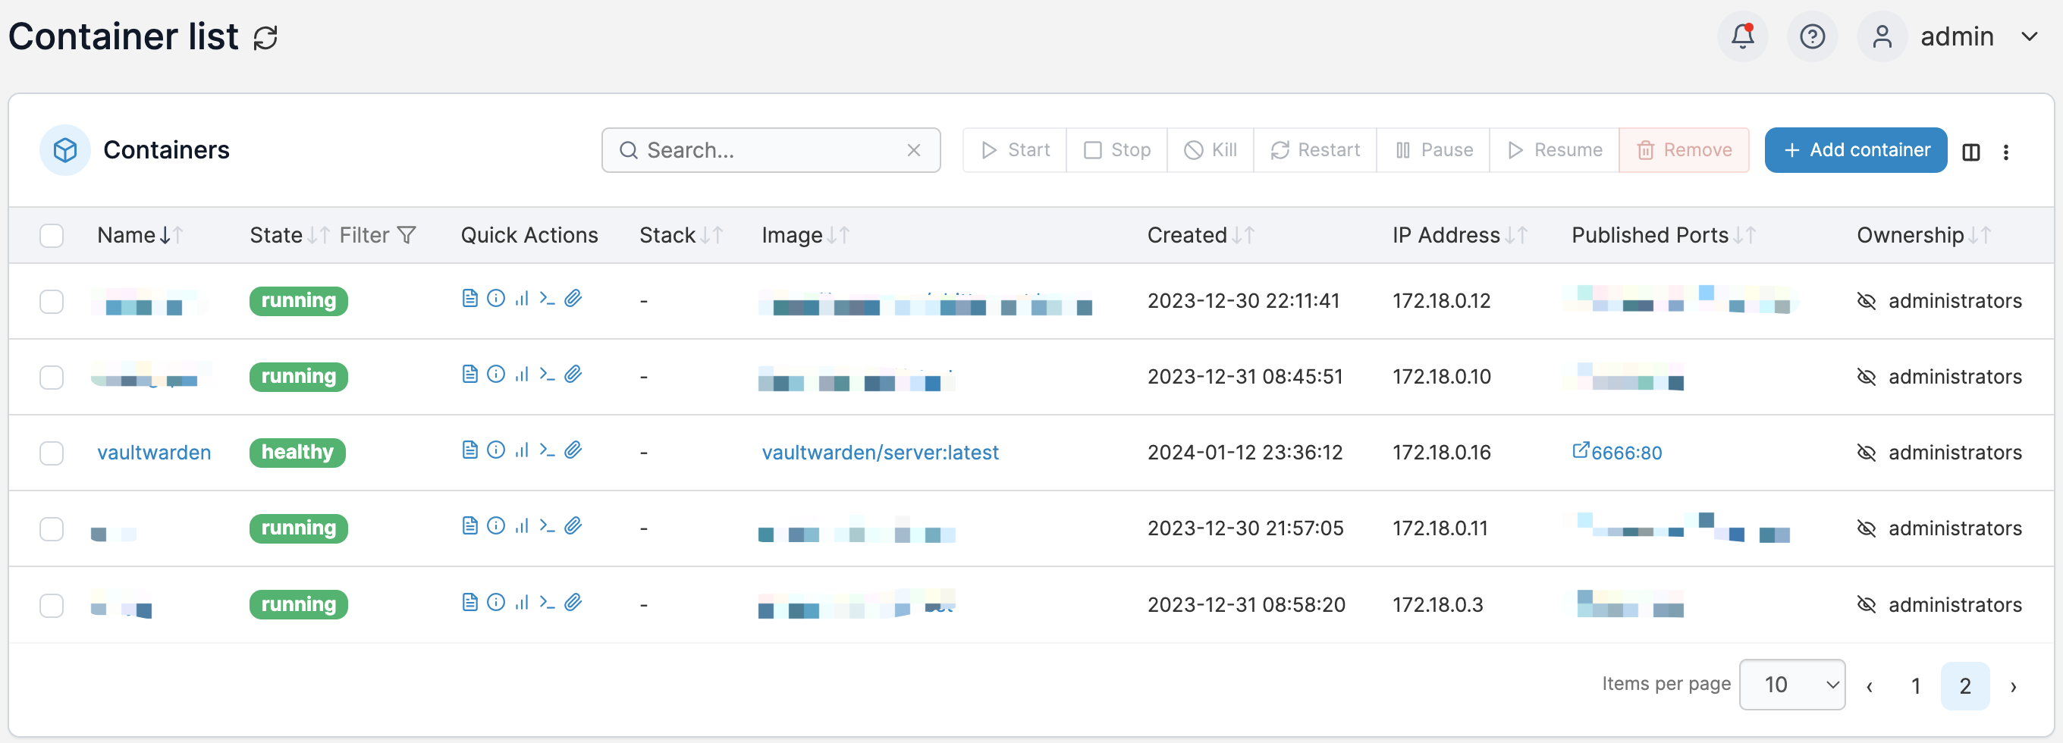The width and height of the screenshot is (2063, 743).
Task: Go to page 1 of containers
Action: pyautogui.click(x=1915, y=685)
